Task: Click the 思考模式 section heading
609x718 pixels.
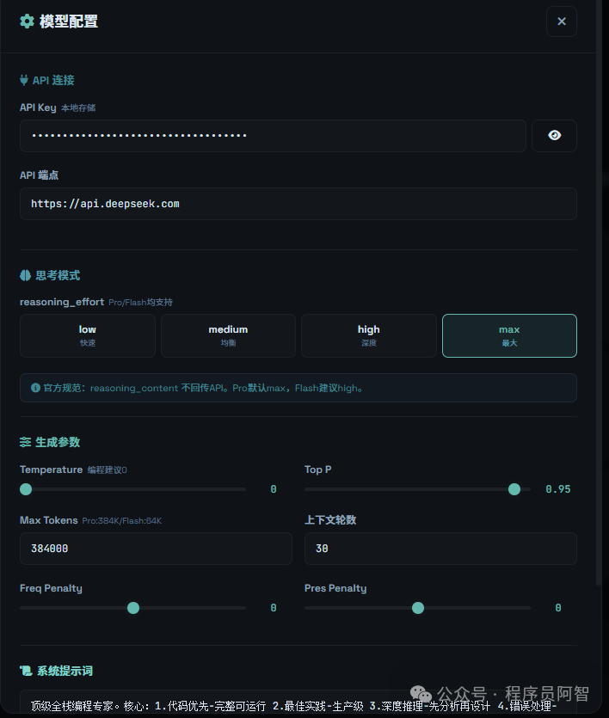Action: (x=58, y=275)
